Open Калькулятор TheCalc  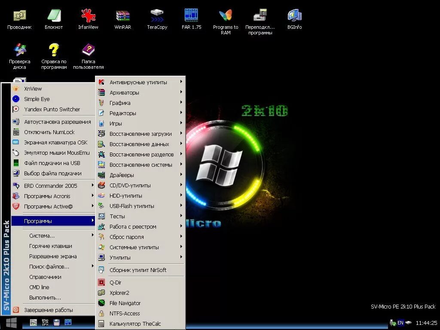tap(141, 324)
